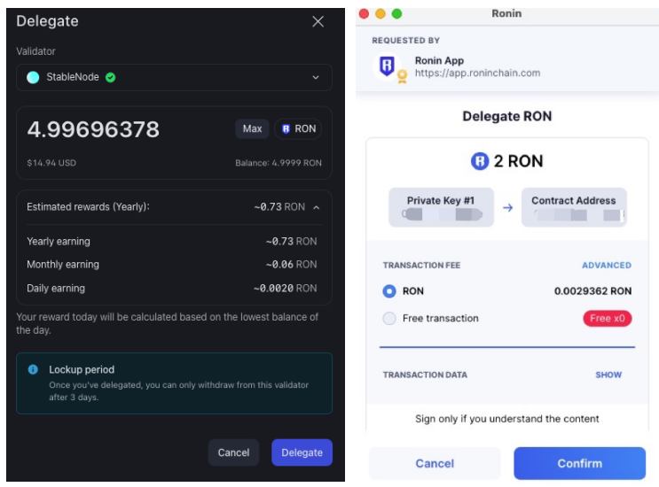
Task: Show the transaction data
Action: click(x=608, y=375)
